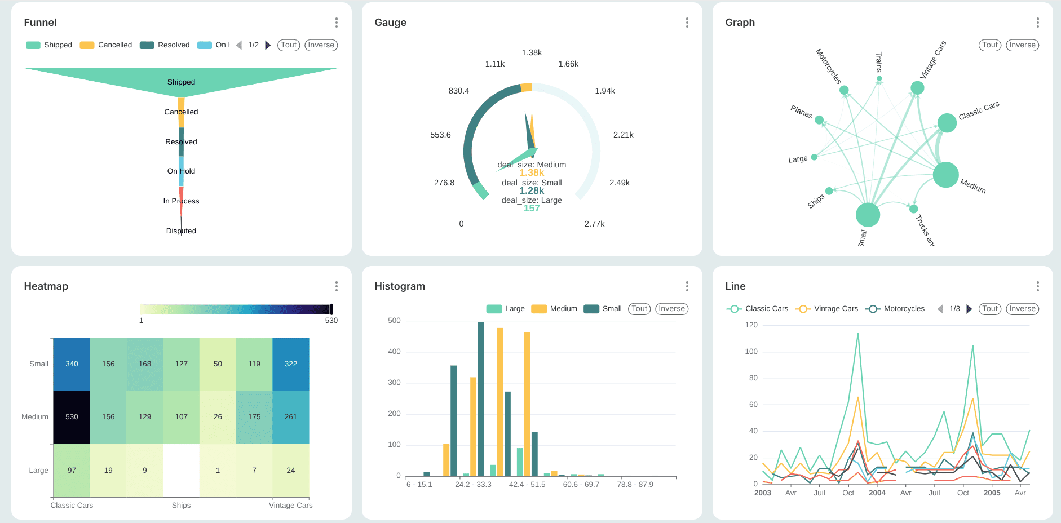
Task: Select the Medium node in Graph
Action: pos(946,175)
